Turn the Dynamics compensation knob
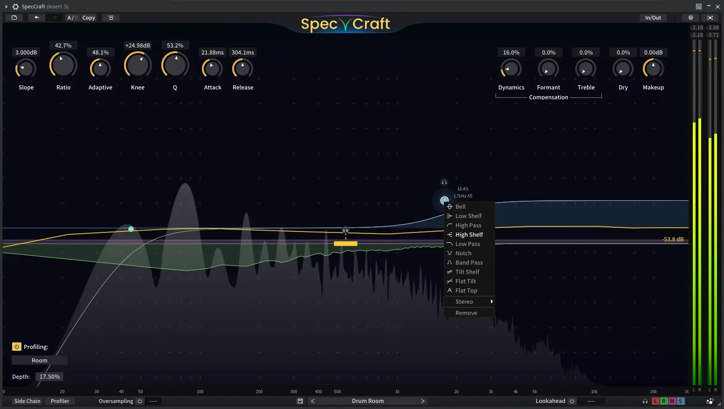724x409 pixels. tap(511, 69)
